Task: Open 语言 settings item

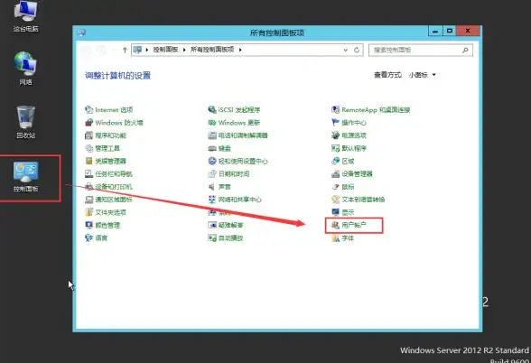Action: [x=96, y=238]
